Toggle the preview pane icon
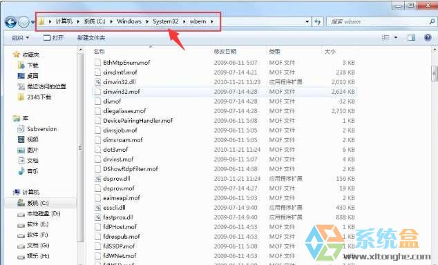Viewport: 438px width, 265px height. 411,37
